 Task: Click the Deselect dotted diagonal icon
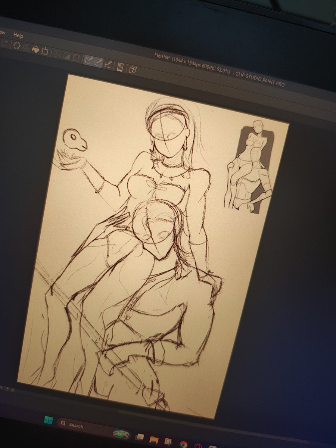(57, 53)
